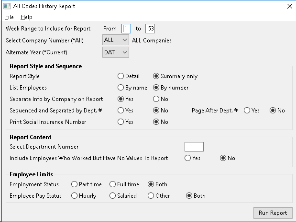Image resolution: width=296 pixels, height=222 pixels.
Task: Click the week range to field
Action: (150, 29)
